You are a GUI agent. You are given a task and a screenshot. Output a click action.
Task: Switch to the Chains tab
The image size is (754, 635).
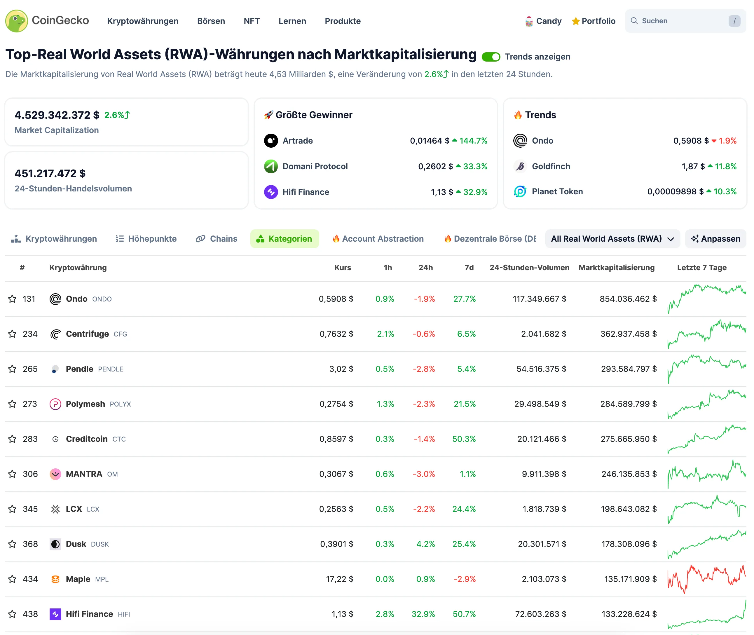tap(216, 239)
